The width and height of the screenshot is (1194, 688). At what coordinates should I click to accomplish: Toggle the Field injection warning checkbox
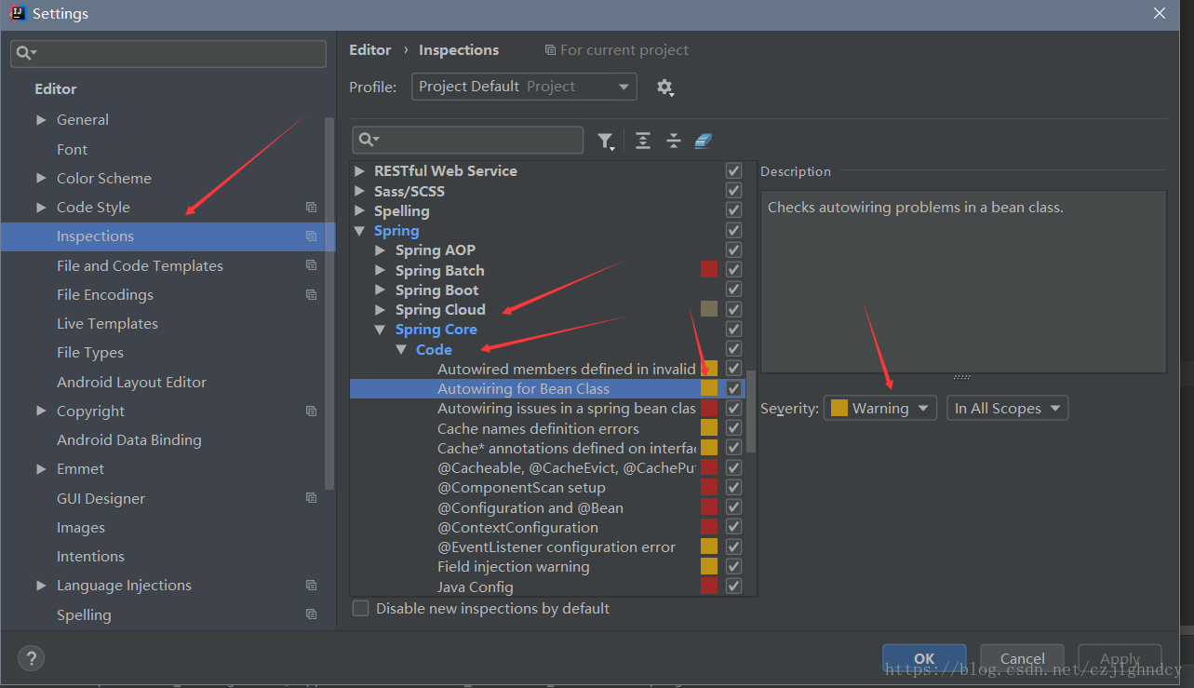733,566
